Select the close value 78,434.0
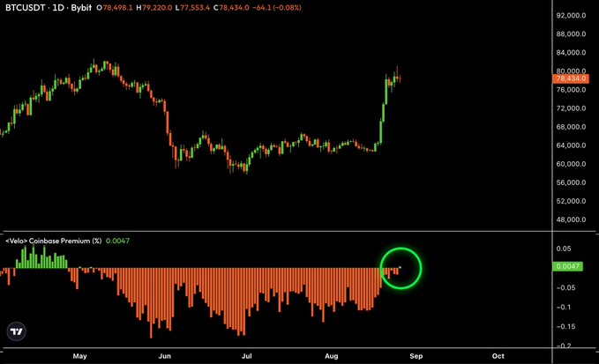 coord(234,8)
